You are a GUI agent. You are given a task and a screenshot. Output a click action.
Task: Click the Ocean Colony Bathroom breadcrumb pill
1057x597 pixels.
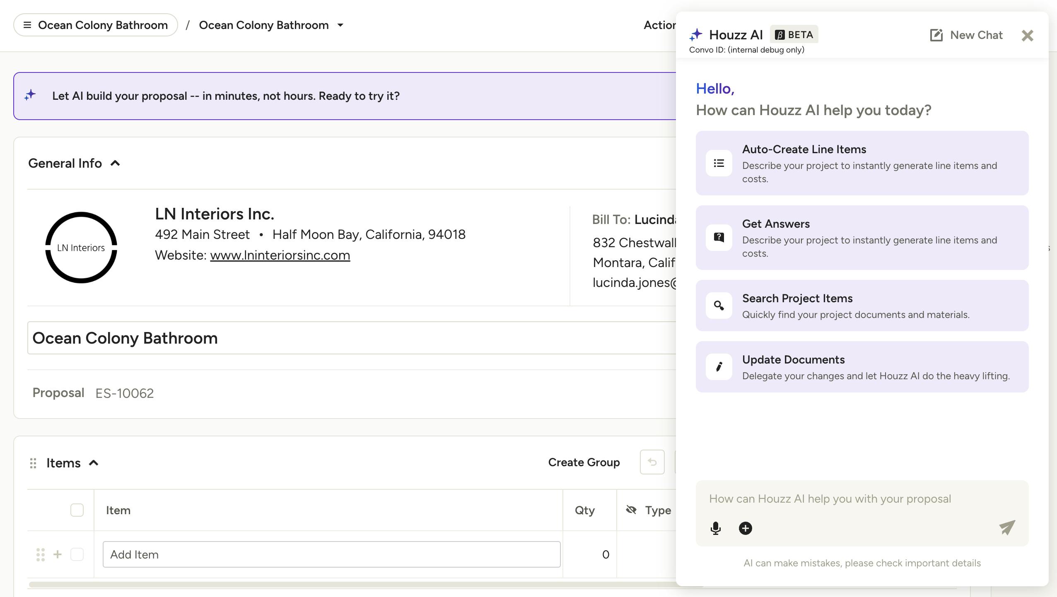coord(96,25)
